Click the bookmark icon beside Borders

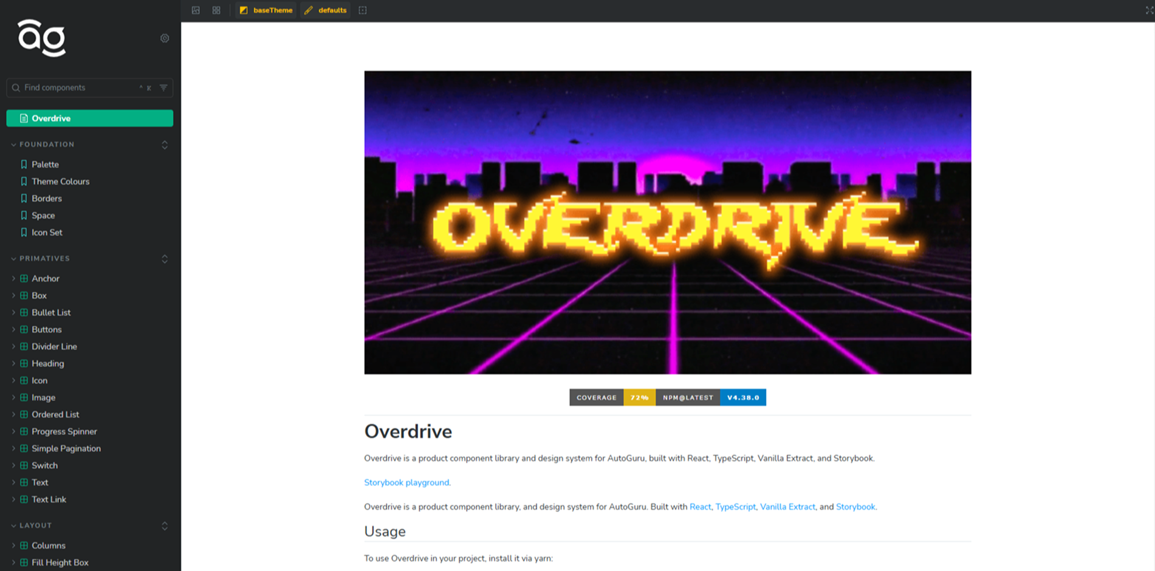(x=24, y=199)
